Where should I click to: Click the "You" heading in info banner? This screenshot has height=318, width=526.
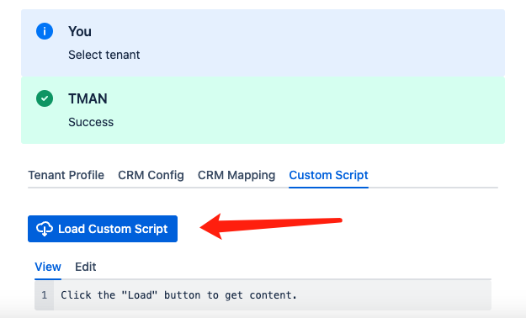(x=80, y=31)
